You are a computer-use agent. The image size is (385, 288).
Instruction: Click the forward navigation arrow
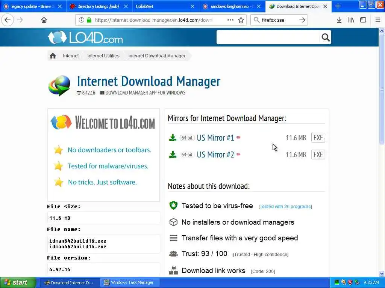[x=20, y=20]
